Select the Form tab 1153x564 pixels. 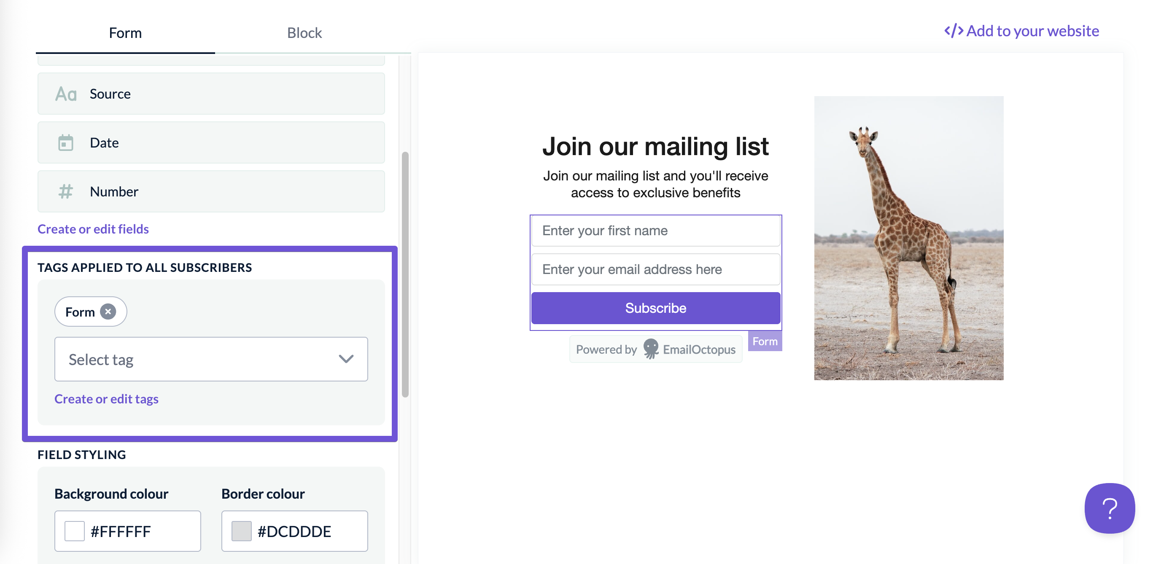tap(125, 32)
